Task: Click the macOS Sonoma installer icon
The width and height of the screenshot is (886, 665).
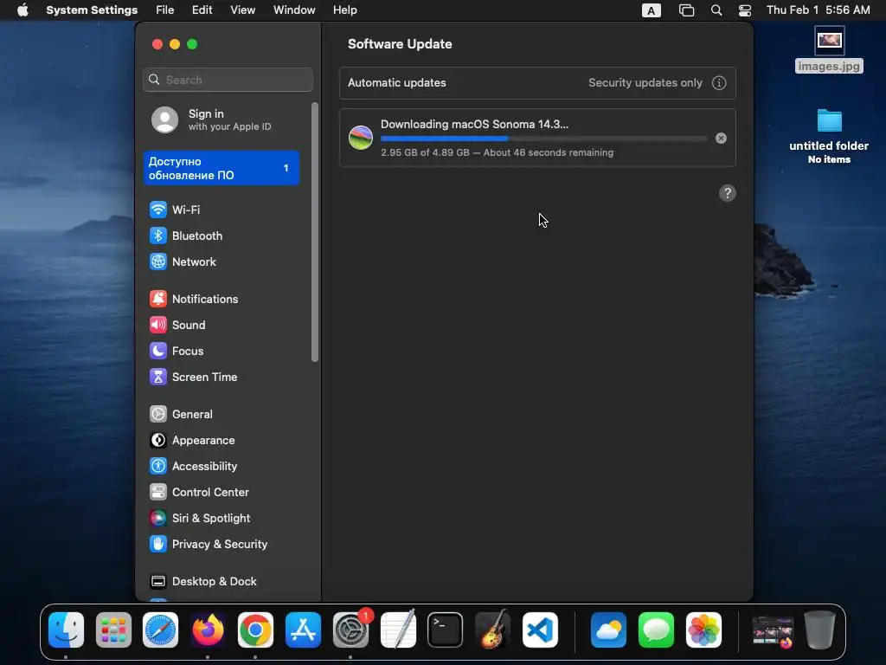Action: pyautogui.click(x=361, y=138)
